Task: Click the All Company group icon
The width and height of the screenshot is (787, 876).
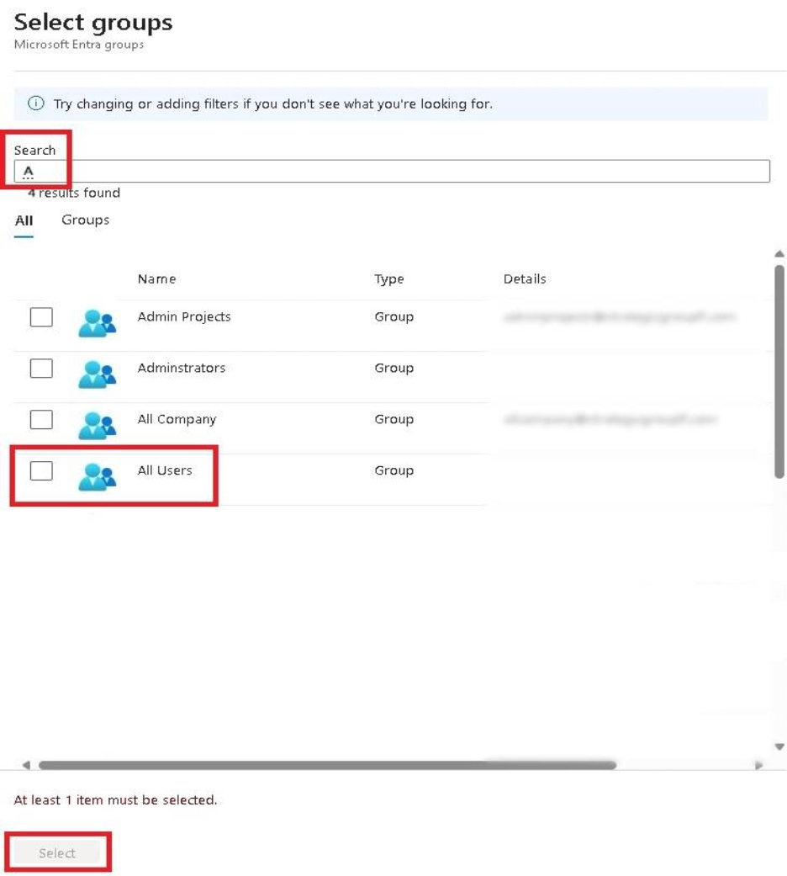Action: click(x=97, y=420)
